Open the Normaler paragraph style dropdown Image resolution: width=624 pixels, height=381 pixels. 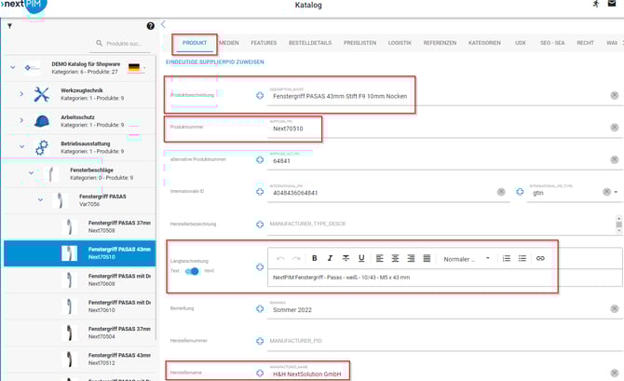tap(467, 259)
